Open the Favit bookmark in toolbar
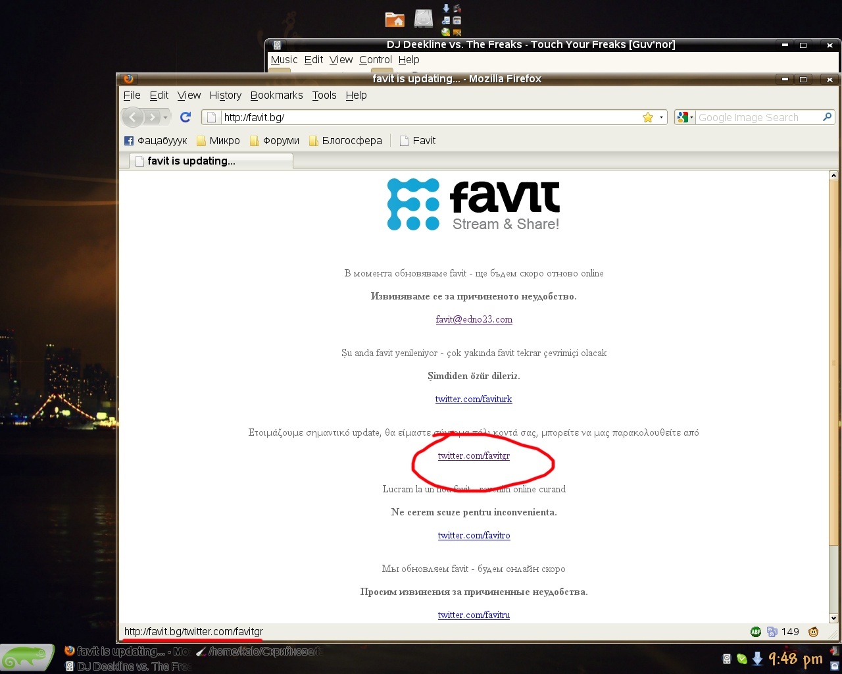The height and width of the screenshot is (674, 842). pos(418,140)
